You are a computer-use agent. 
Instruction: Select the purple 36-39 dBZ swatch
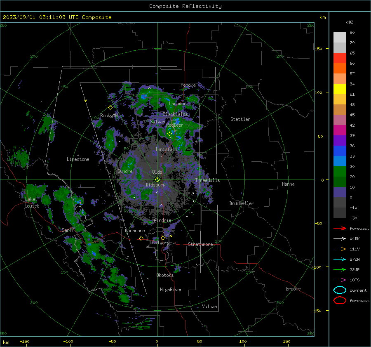[x=340, y=140]
